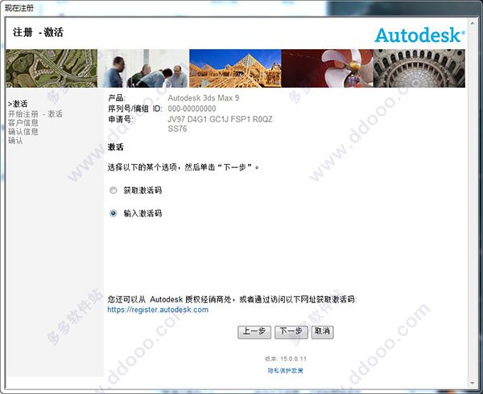
Task: Open the 隐私保护政策 link
Action: 286,371
